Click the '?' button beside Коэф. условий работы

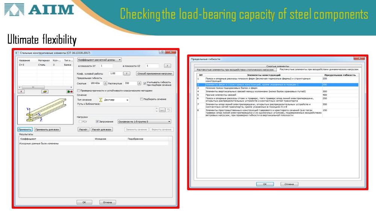tap(127, 73)
